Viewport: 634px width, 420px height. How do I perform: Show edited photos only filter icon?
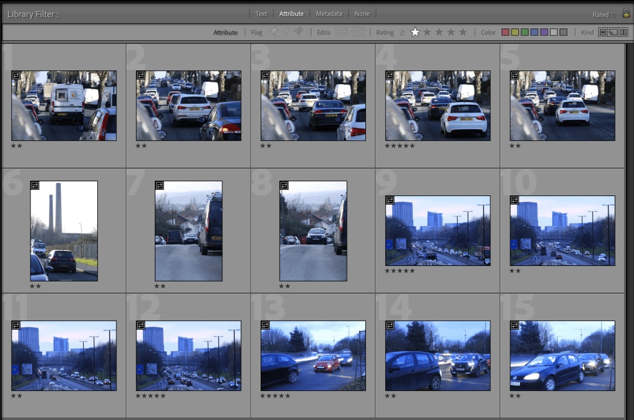pos(341,32)
